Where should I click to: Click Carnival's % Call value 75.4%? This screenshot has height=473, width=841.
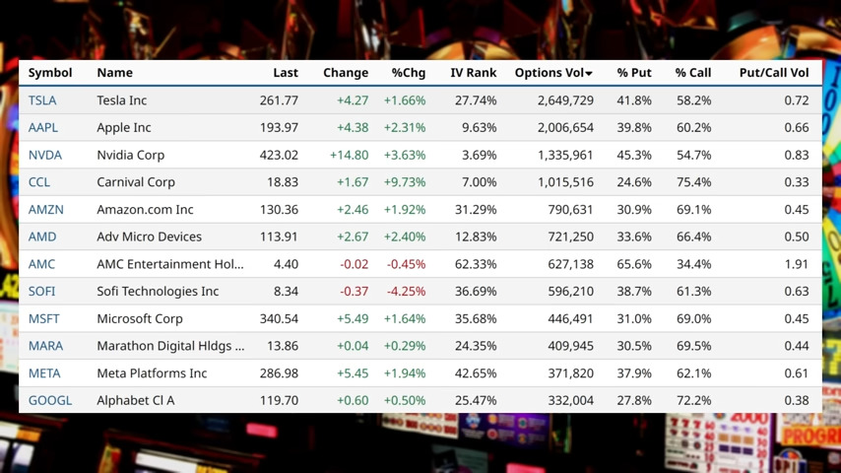(x=693, y=182)
